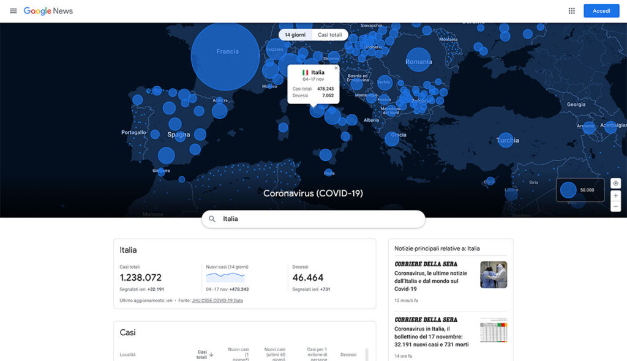Click the Serbia bubble on map
627x361 pixels.
click(x=385, y=83)
